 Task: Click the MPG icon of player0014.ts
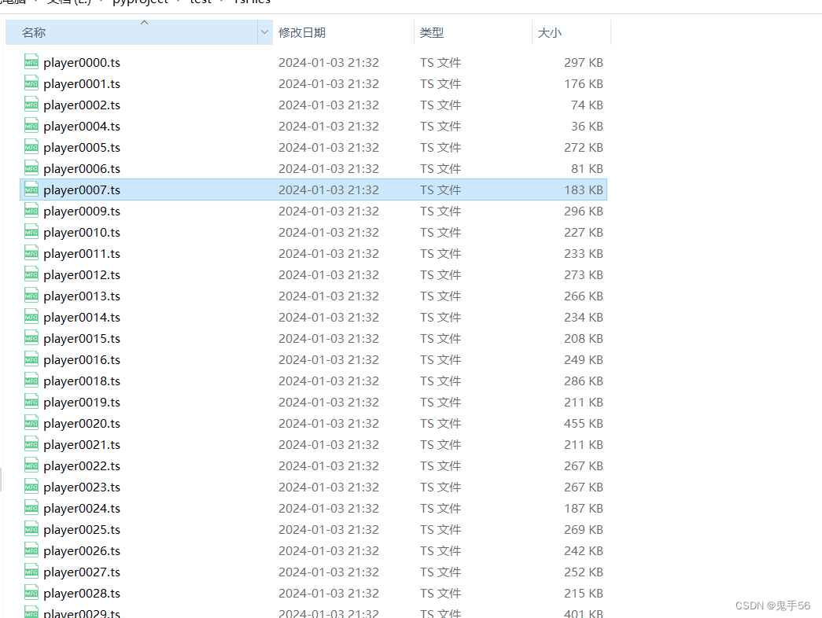[31, 317]
